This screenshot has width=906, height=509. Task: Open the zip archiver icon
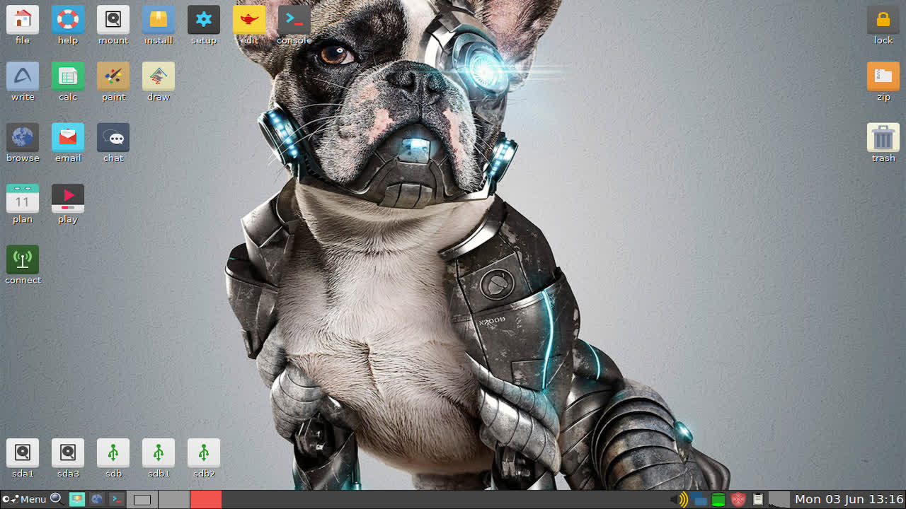[x=883, y=77]
